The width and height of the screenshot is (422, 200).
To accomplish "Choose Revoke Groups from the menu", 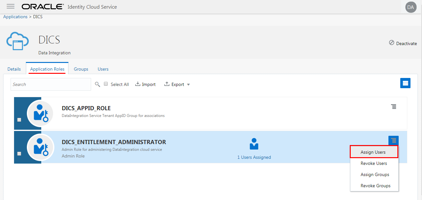I will [374, 186].
